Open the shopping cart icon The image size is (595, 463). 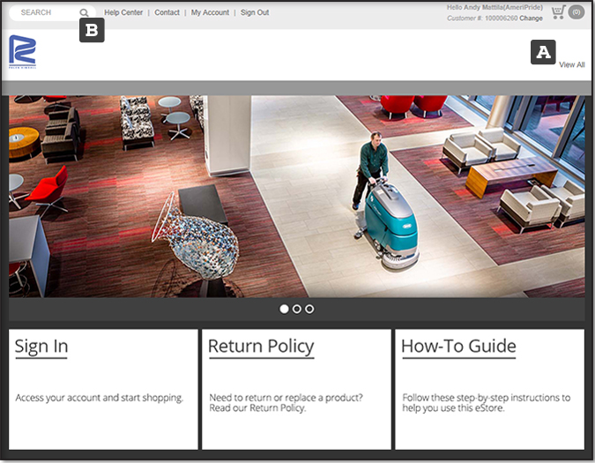tap(558, 12)
